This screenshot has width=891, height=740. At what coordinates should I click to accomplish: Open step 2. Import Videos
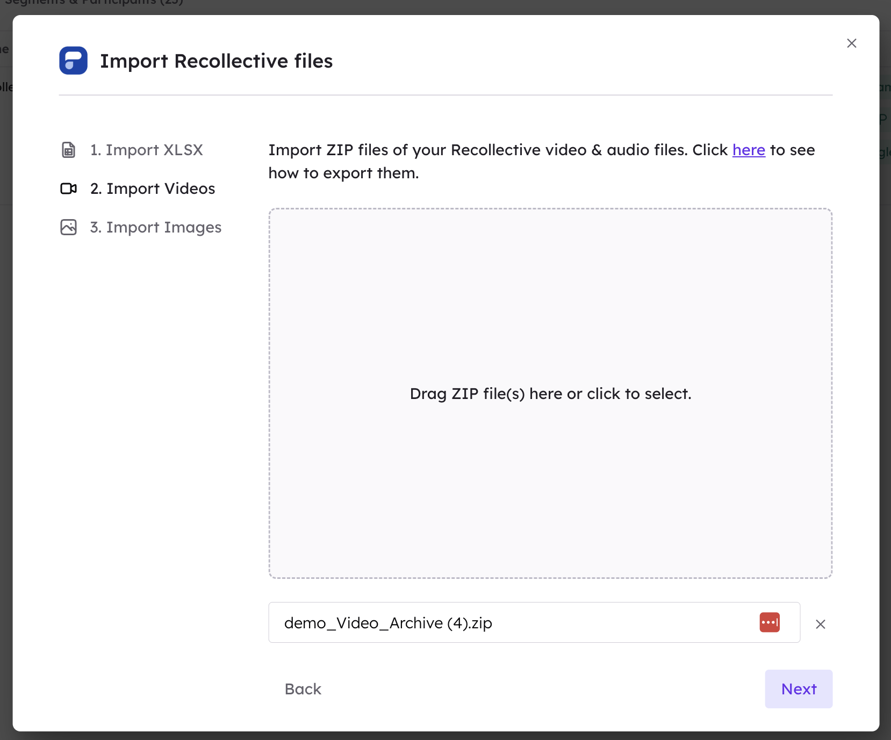153,188
